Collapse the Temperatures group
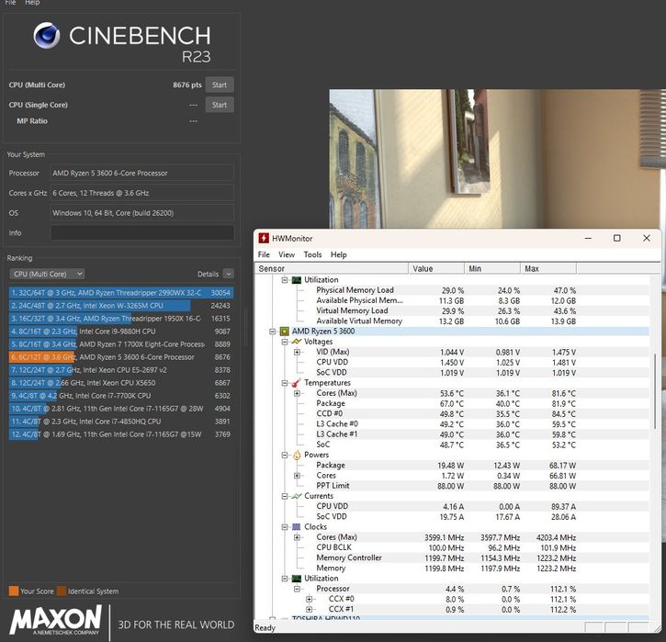Screen dimensions: 666x642 click(285, 383)
